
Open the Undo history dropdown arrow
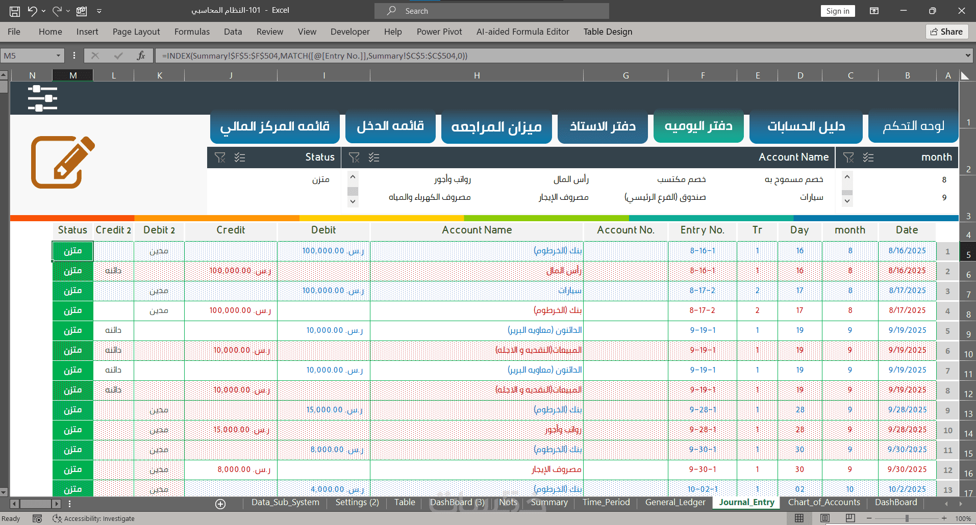point(43,11)
